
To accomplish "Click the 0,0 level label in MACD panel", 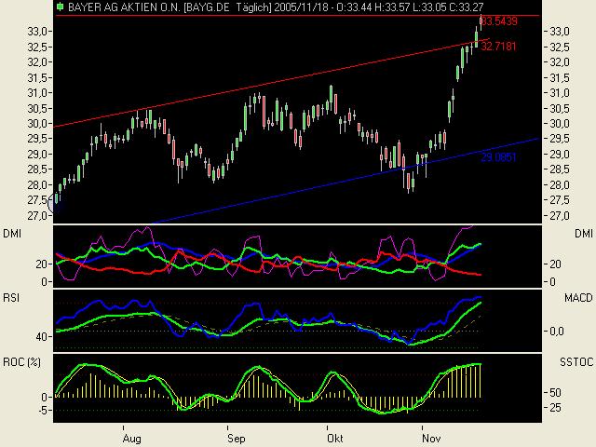I will (557, 332).
